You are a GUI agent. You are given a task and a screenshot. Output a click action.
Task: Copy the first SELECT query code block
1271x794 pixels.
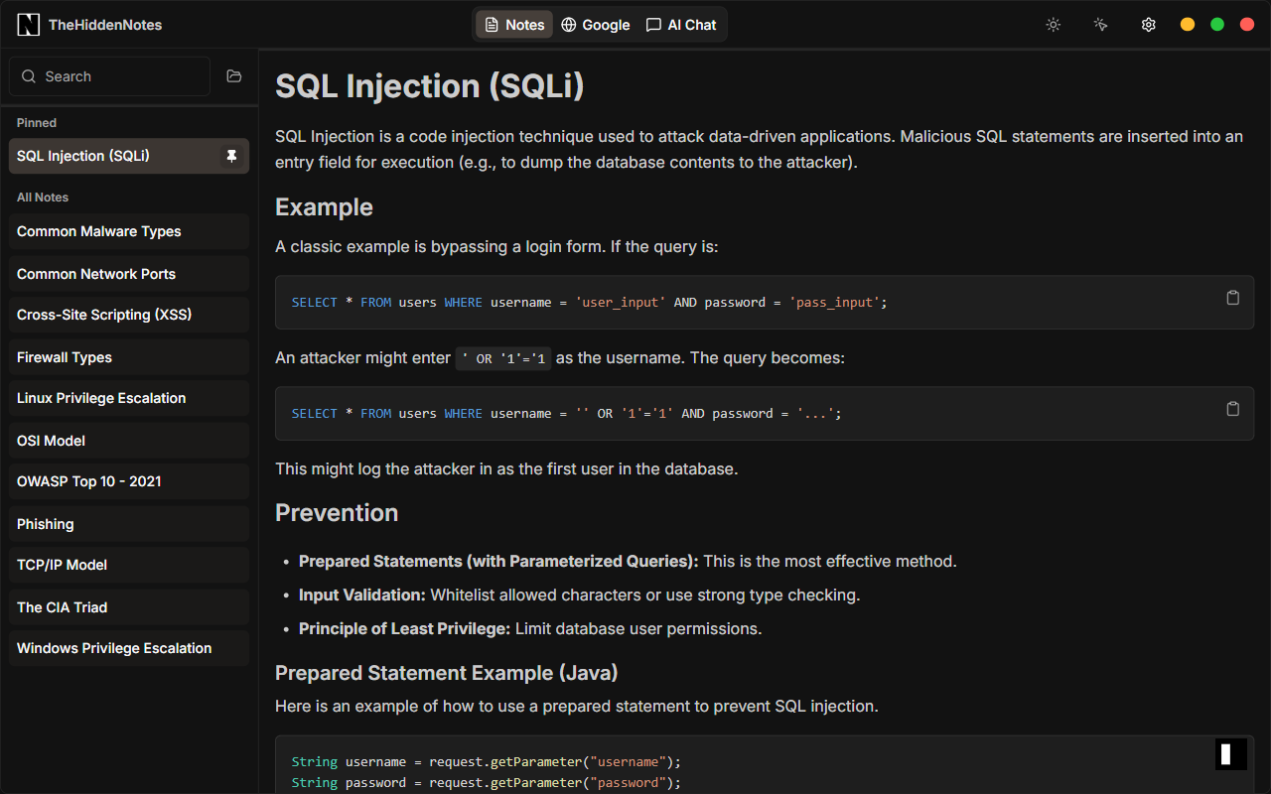[1232, 298]
